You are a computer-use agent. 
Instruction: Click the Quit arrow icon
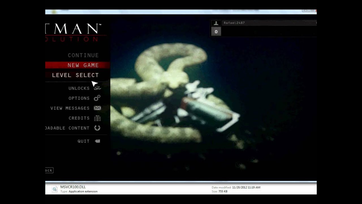98,141
